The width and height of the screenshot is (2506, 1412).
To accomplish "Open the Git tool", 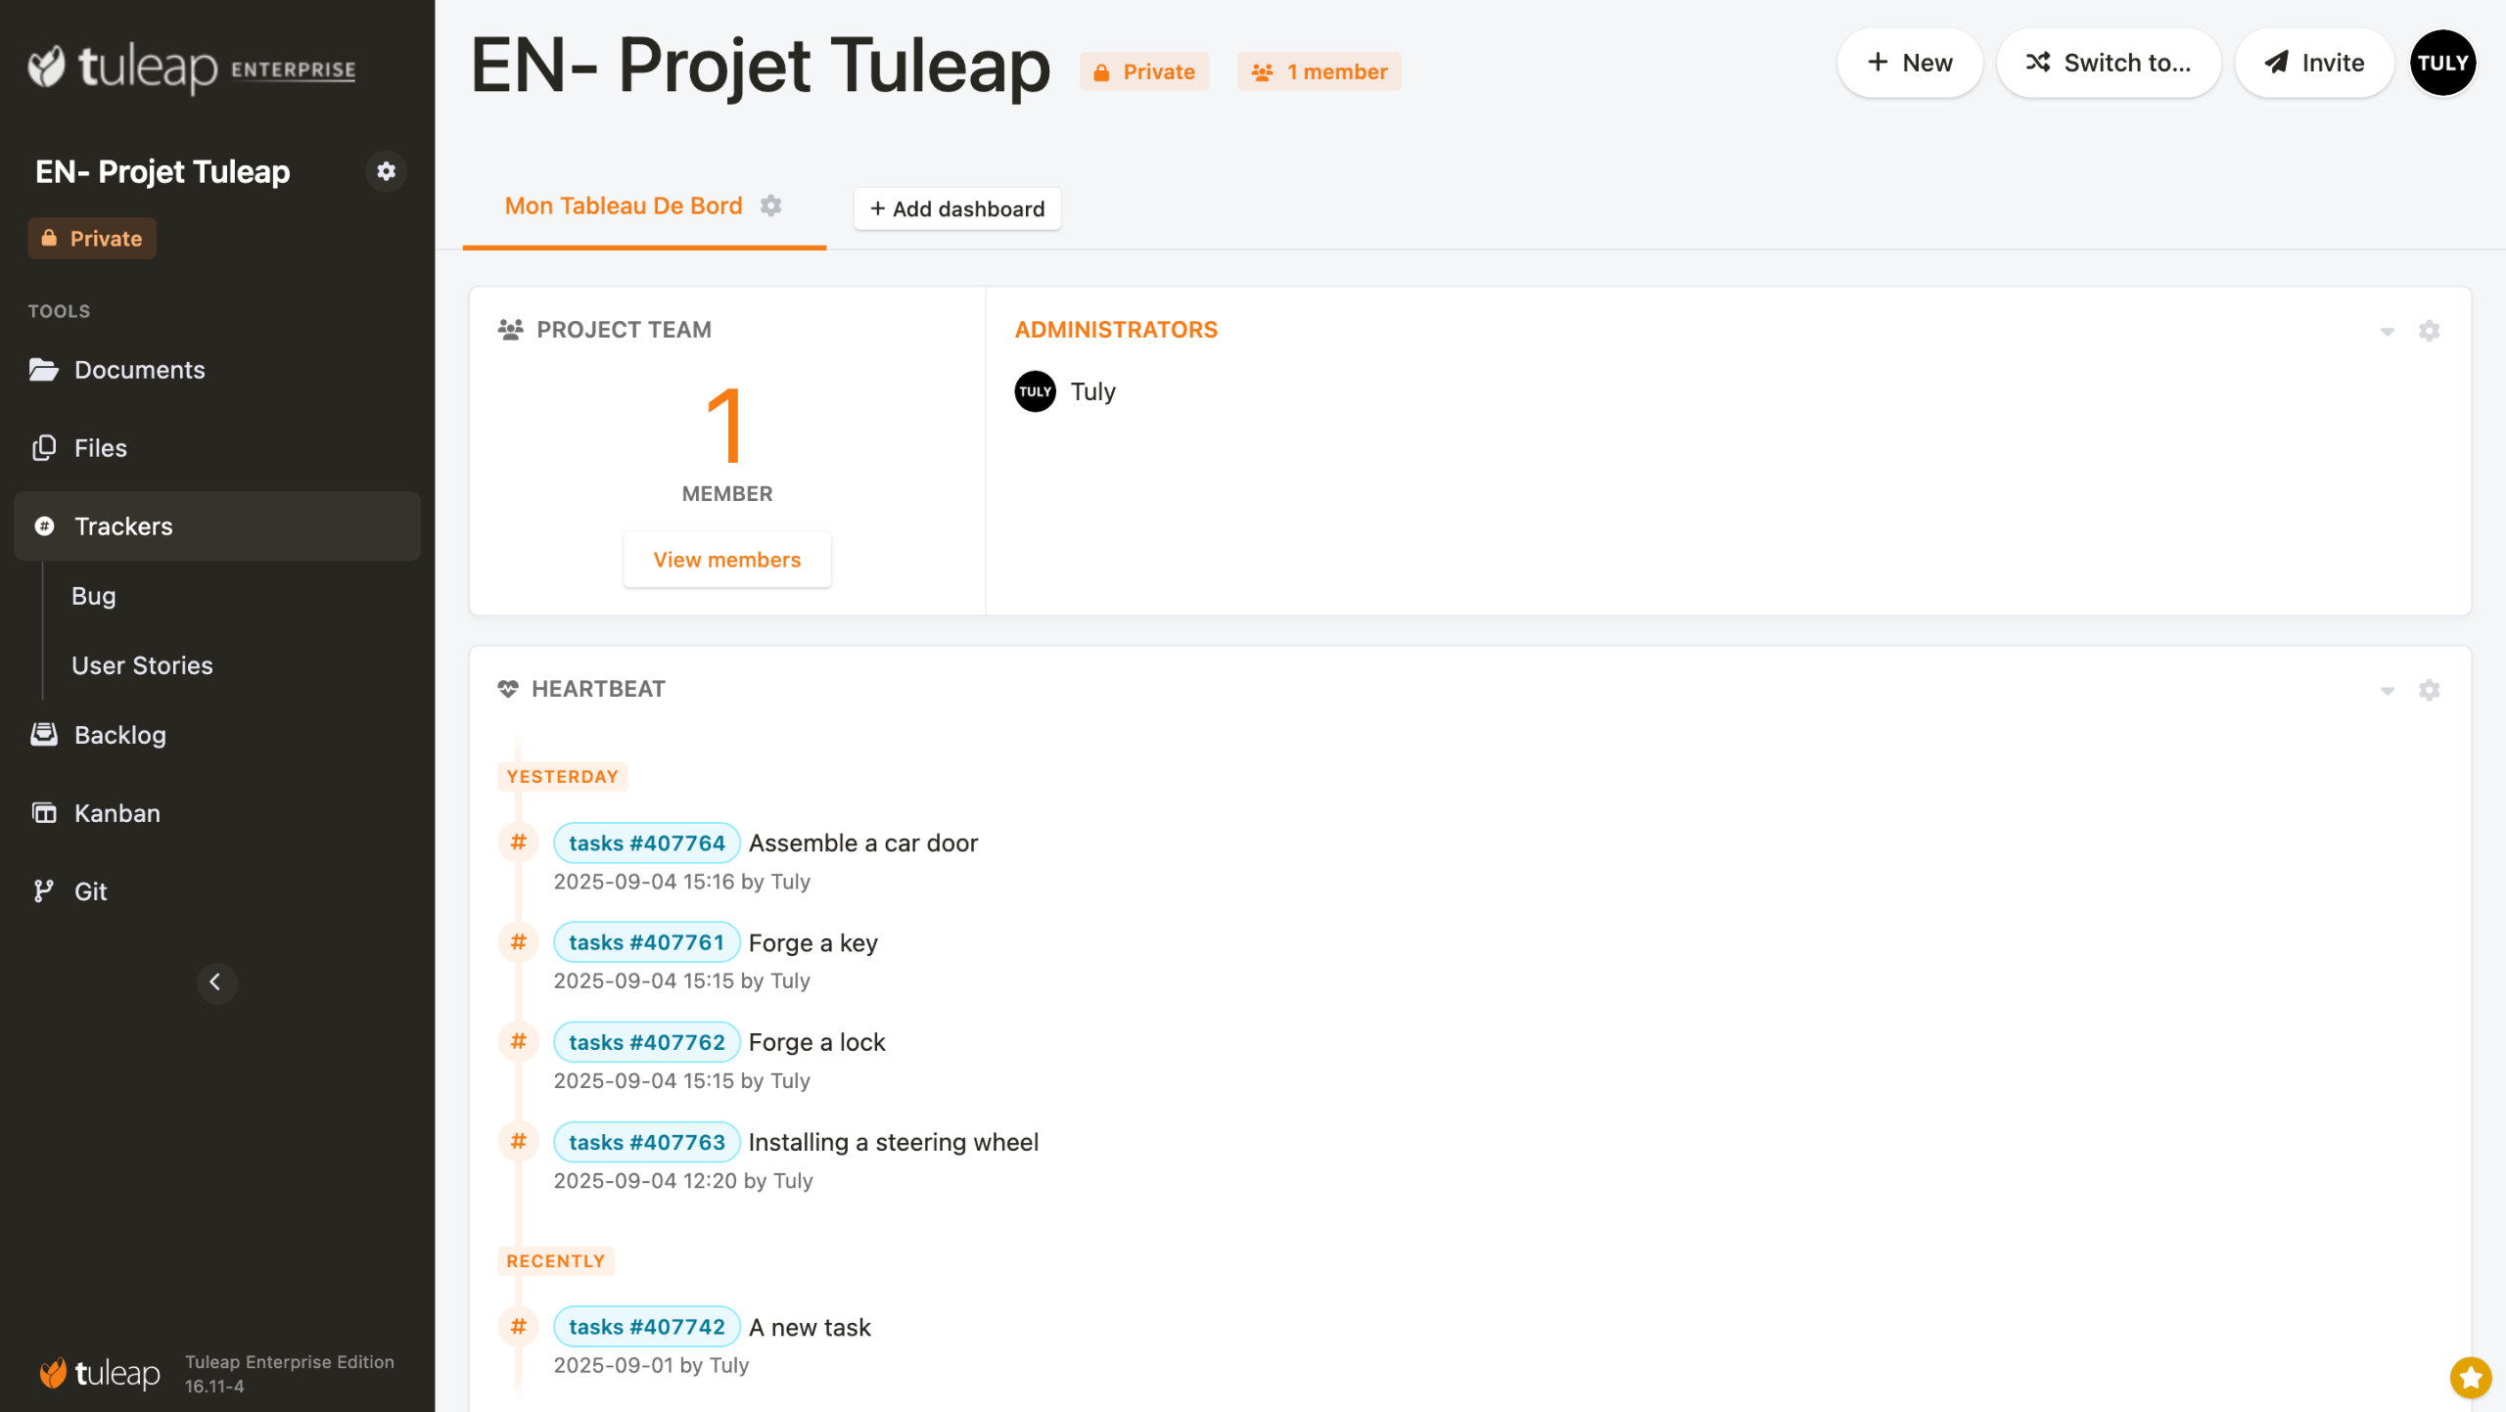I will coord(90,891).
